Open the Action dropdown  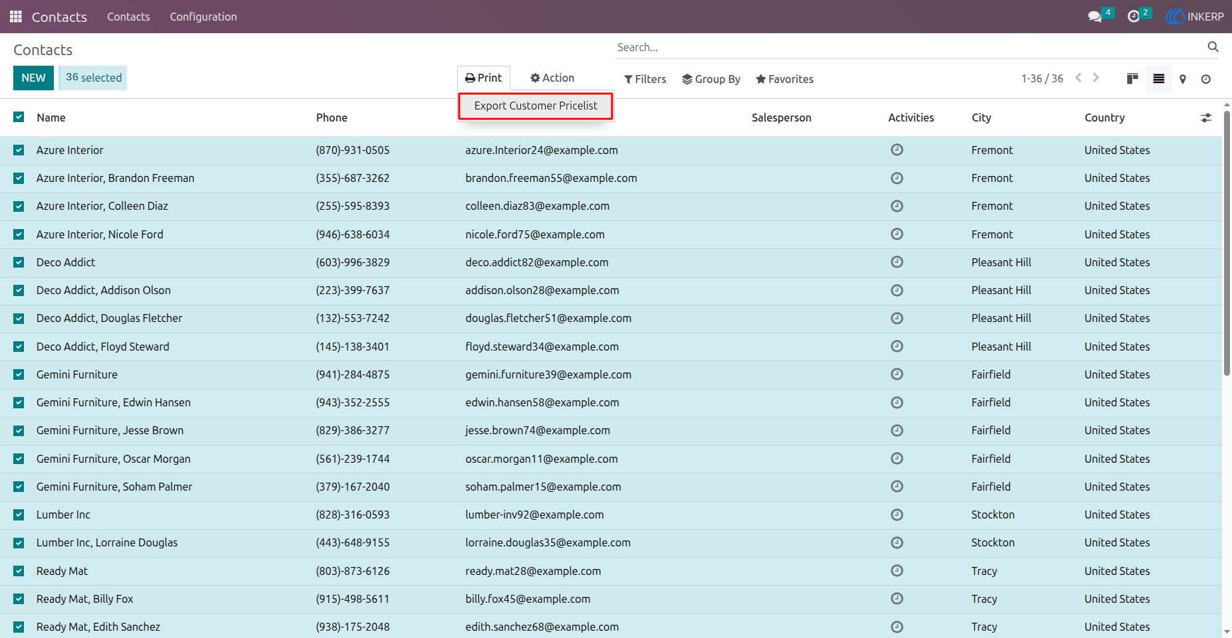click(x=552, y=78)
